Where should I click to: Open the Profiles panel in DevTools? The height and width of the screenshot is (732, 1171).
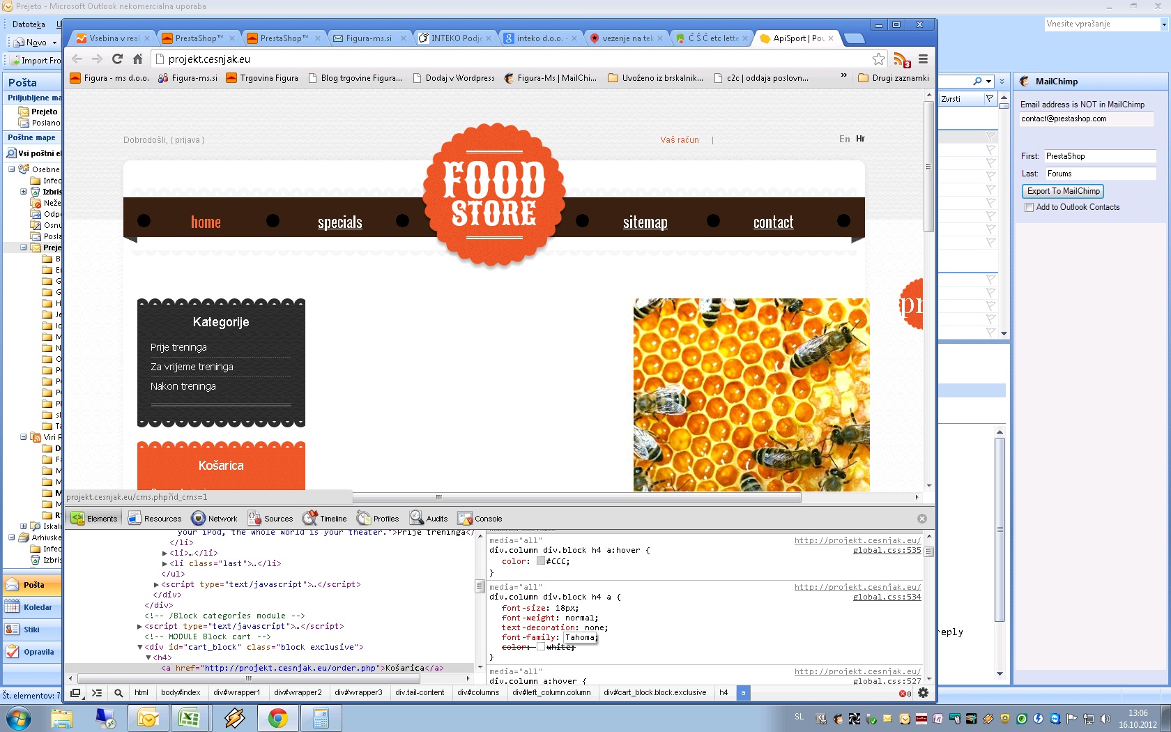(378, 518)
